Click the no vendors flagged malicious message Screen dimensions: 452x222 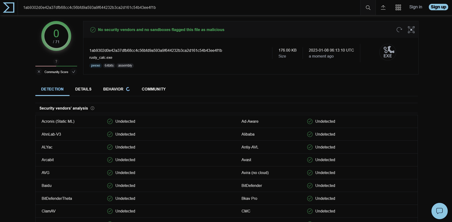click(x=161, y=30)
